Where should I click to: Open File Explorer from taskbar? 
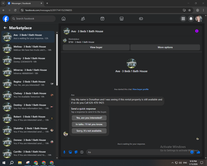(x=20, y=163)
